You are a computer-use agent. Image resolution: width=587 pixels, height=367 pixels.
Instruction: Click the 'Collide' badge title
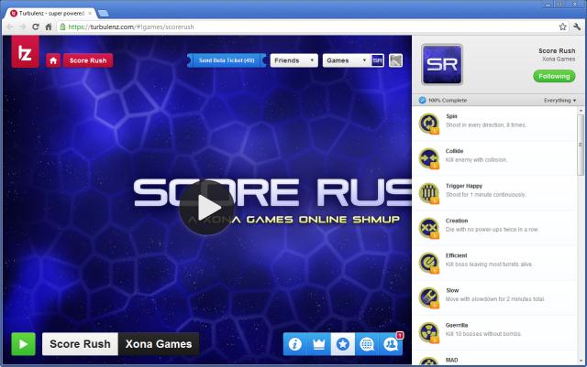point(455,151)
